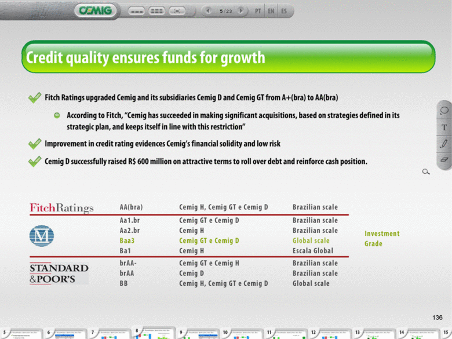The height and width of the screenshot is (339, 452).
Task: Select the lasso comment tool
Action: [x=444, y=111]
